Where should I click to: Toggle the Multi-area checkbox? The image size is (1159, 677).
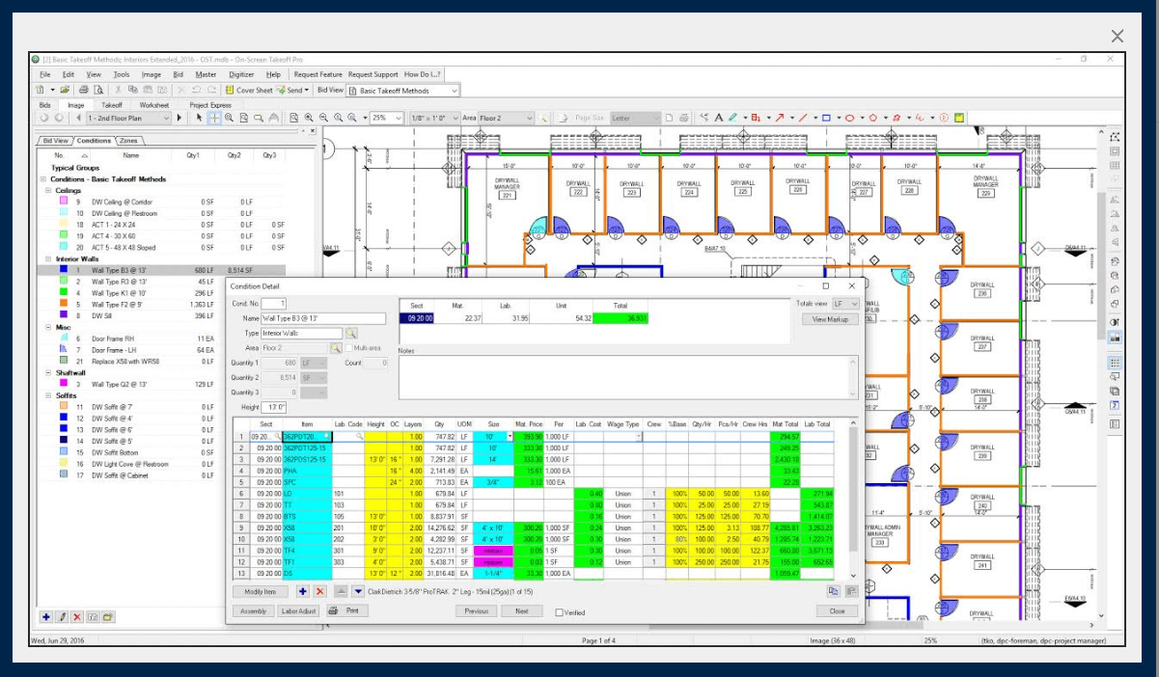[349, 347]
